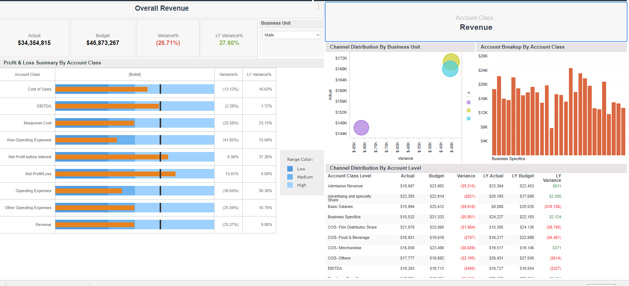Click the High range color swatch
The image size is (629, 286).
click(290, 185)
